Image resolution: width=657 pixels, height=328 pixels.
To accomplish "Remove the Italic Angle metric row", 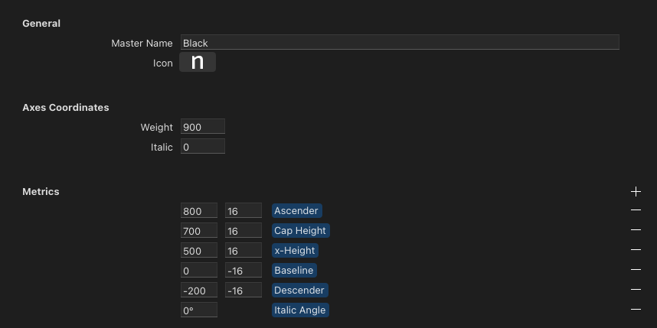I will [636, 310].
